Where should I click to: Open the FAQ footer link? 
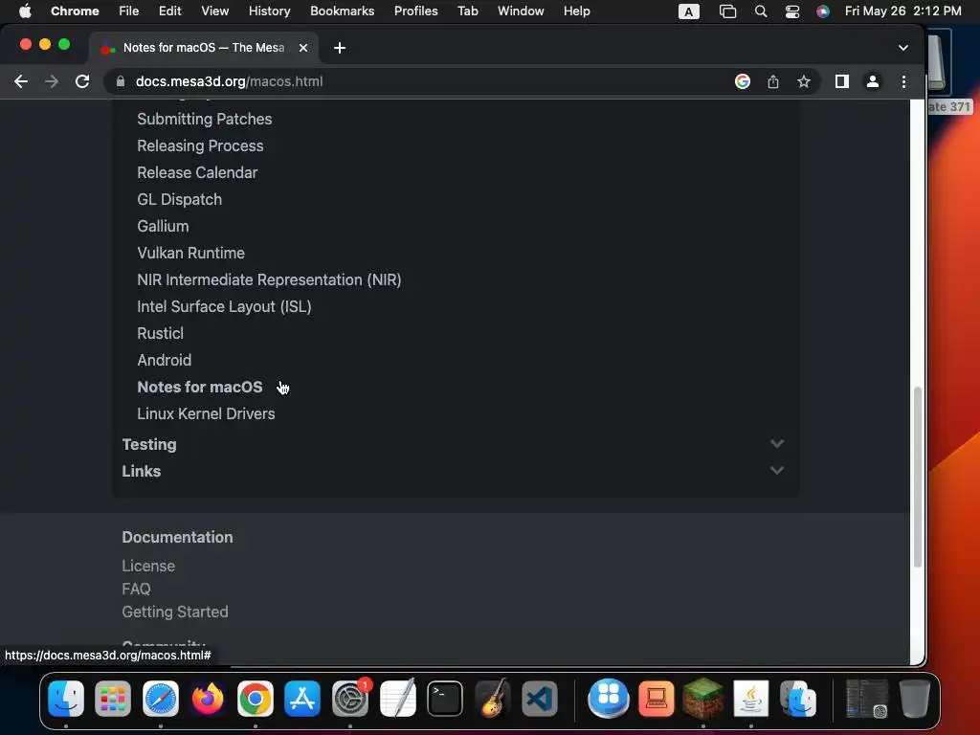click(136, 590)
